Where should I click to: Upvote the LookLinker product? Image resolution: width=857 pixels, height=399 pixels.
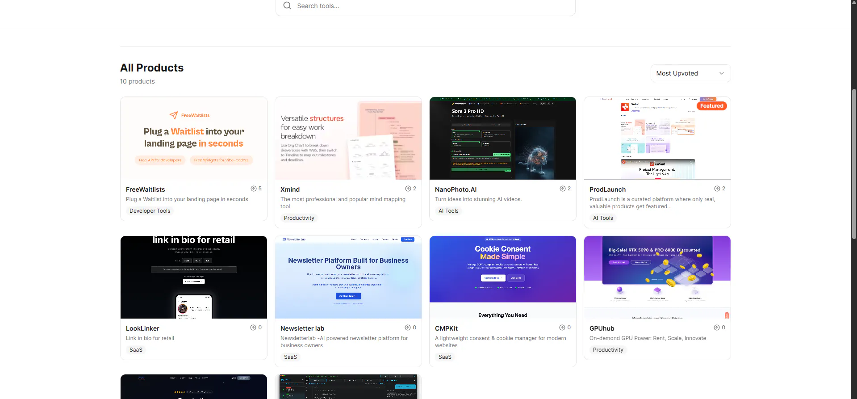(256, 328)
